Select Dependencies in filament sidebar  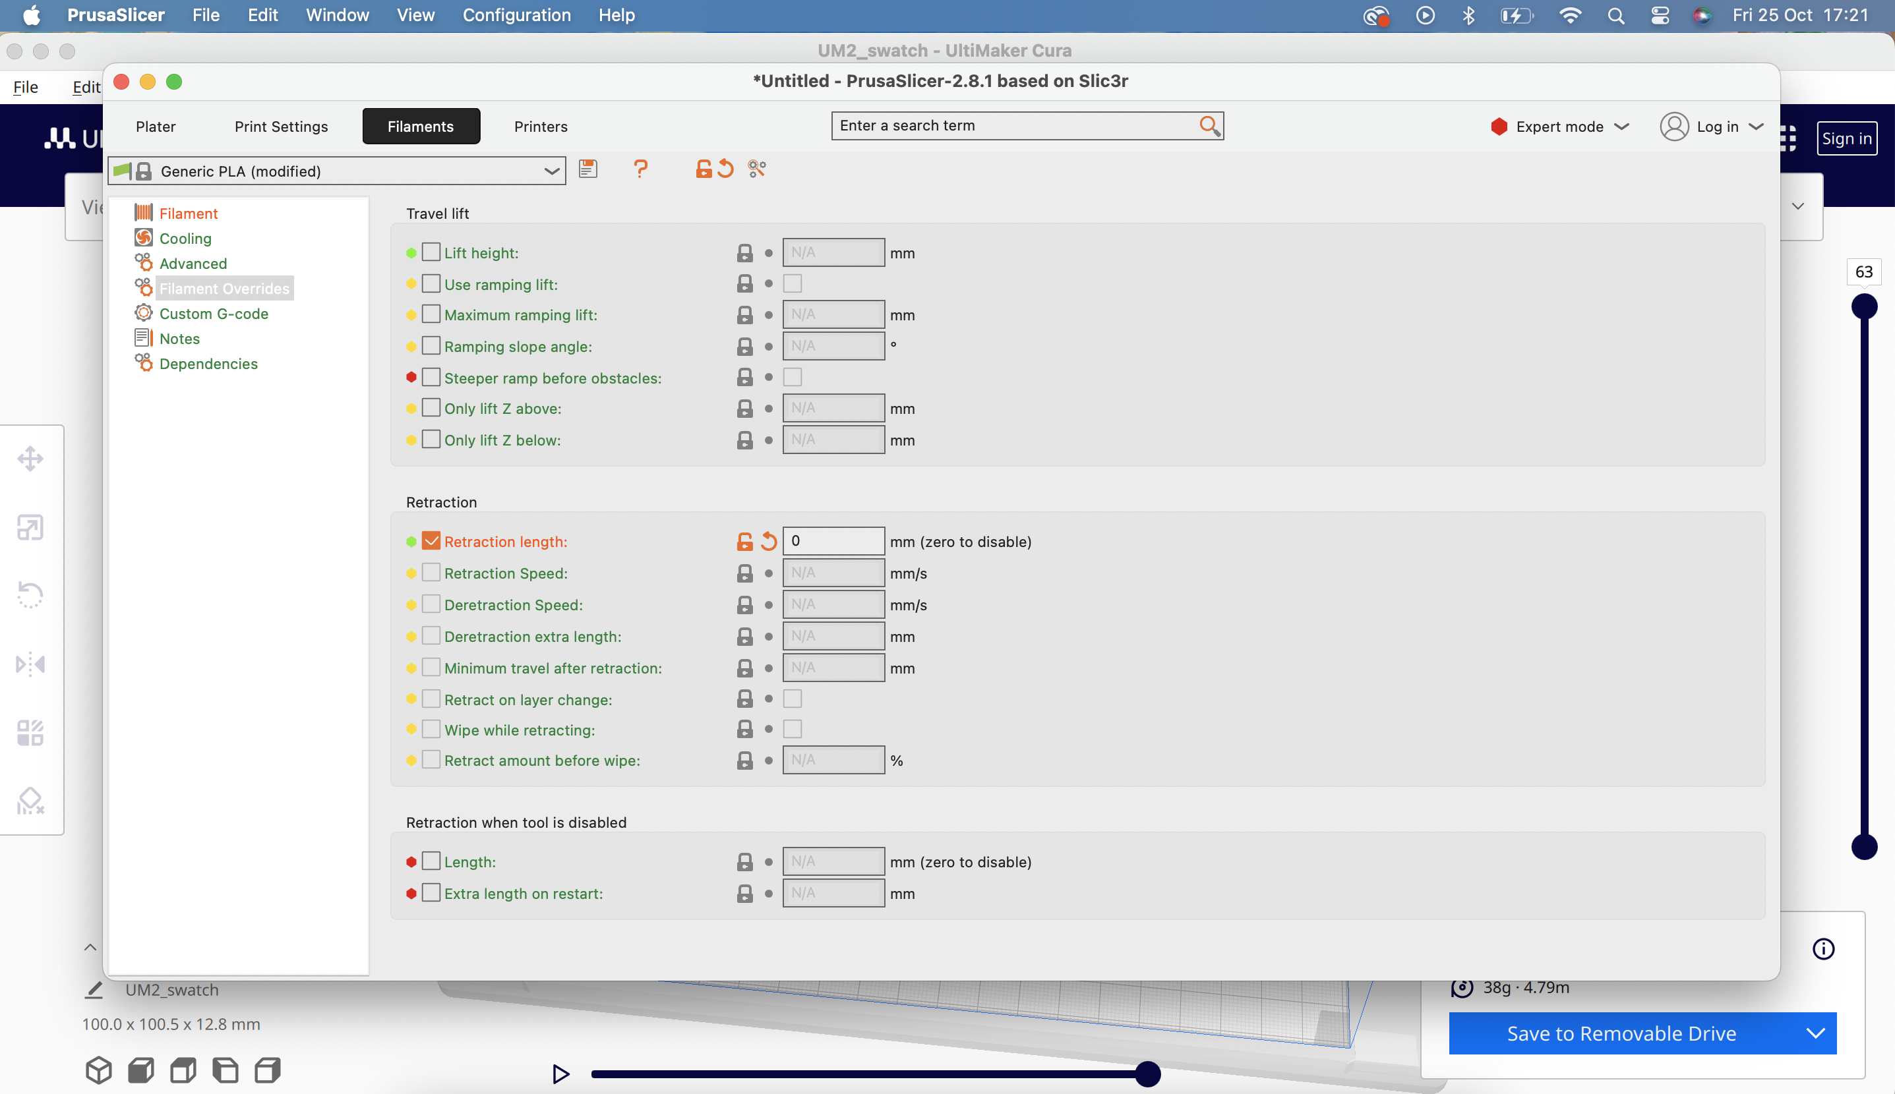tap(208, 364)
